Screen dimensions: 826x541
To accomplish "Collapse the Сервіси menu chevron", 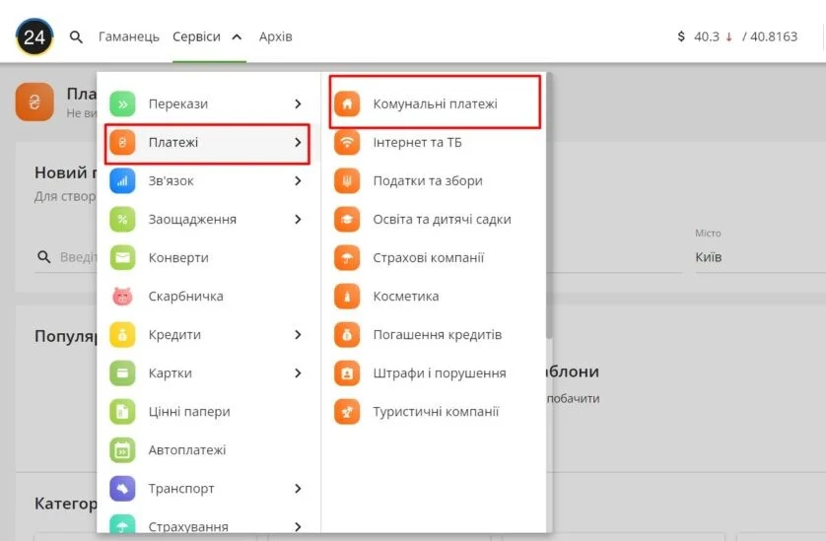I will click(237, 36).
